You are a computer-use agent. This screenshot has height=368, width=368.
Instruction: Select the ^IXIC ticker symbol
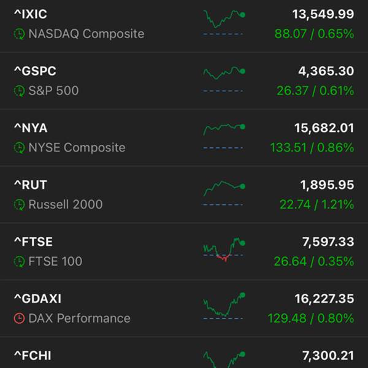(x=31, y=14)
